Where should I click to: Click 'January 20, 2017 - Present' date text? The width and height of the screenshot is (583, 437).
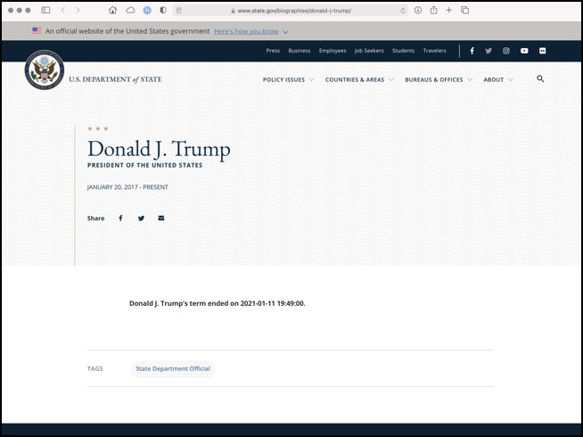point(127,187)
